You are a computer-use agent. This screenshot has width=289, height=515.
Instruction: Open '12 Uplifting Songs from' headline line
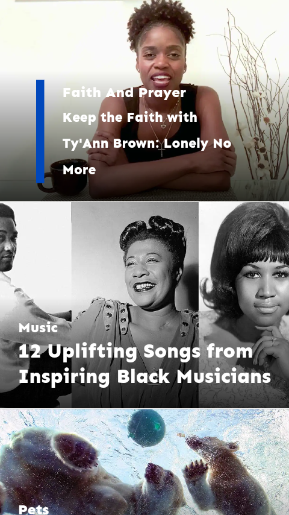[x=135, y=352]
